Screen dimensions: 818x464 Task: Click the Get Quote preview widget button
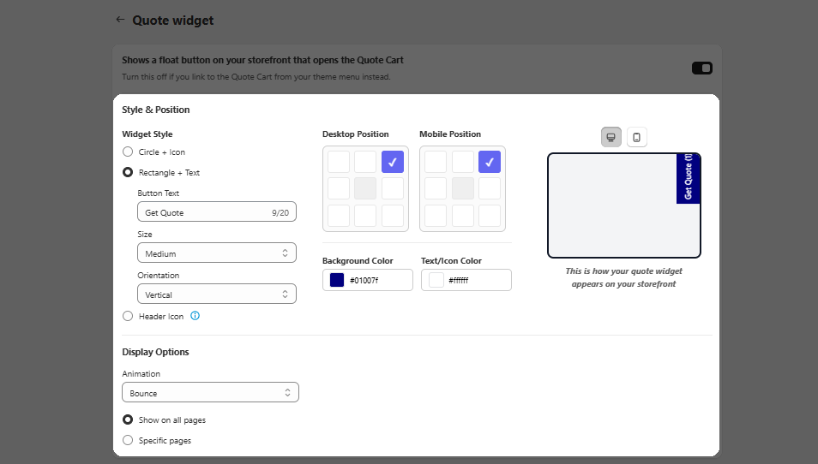[x=689, y=178]
